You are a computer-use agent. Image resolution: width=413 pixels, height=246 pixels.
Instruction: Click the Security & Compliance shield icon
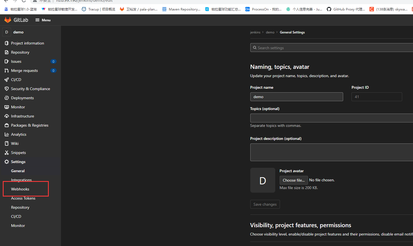click(7, 89)
